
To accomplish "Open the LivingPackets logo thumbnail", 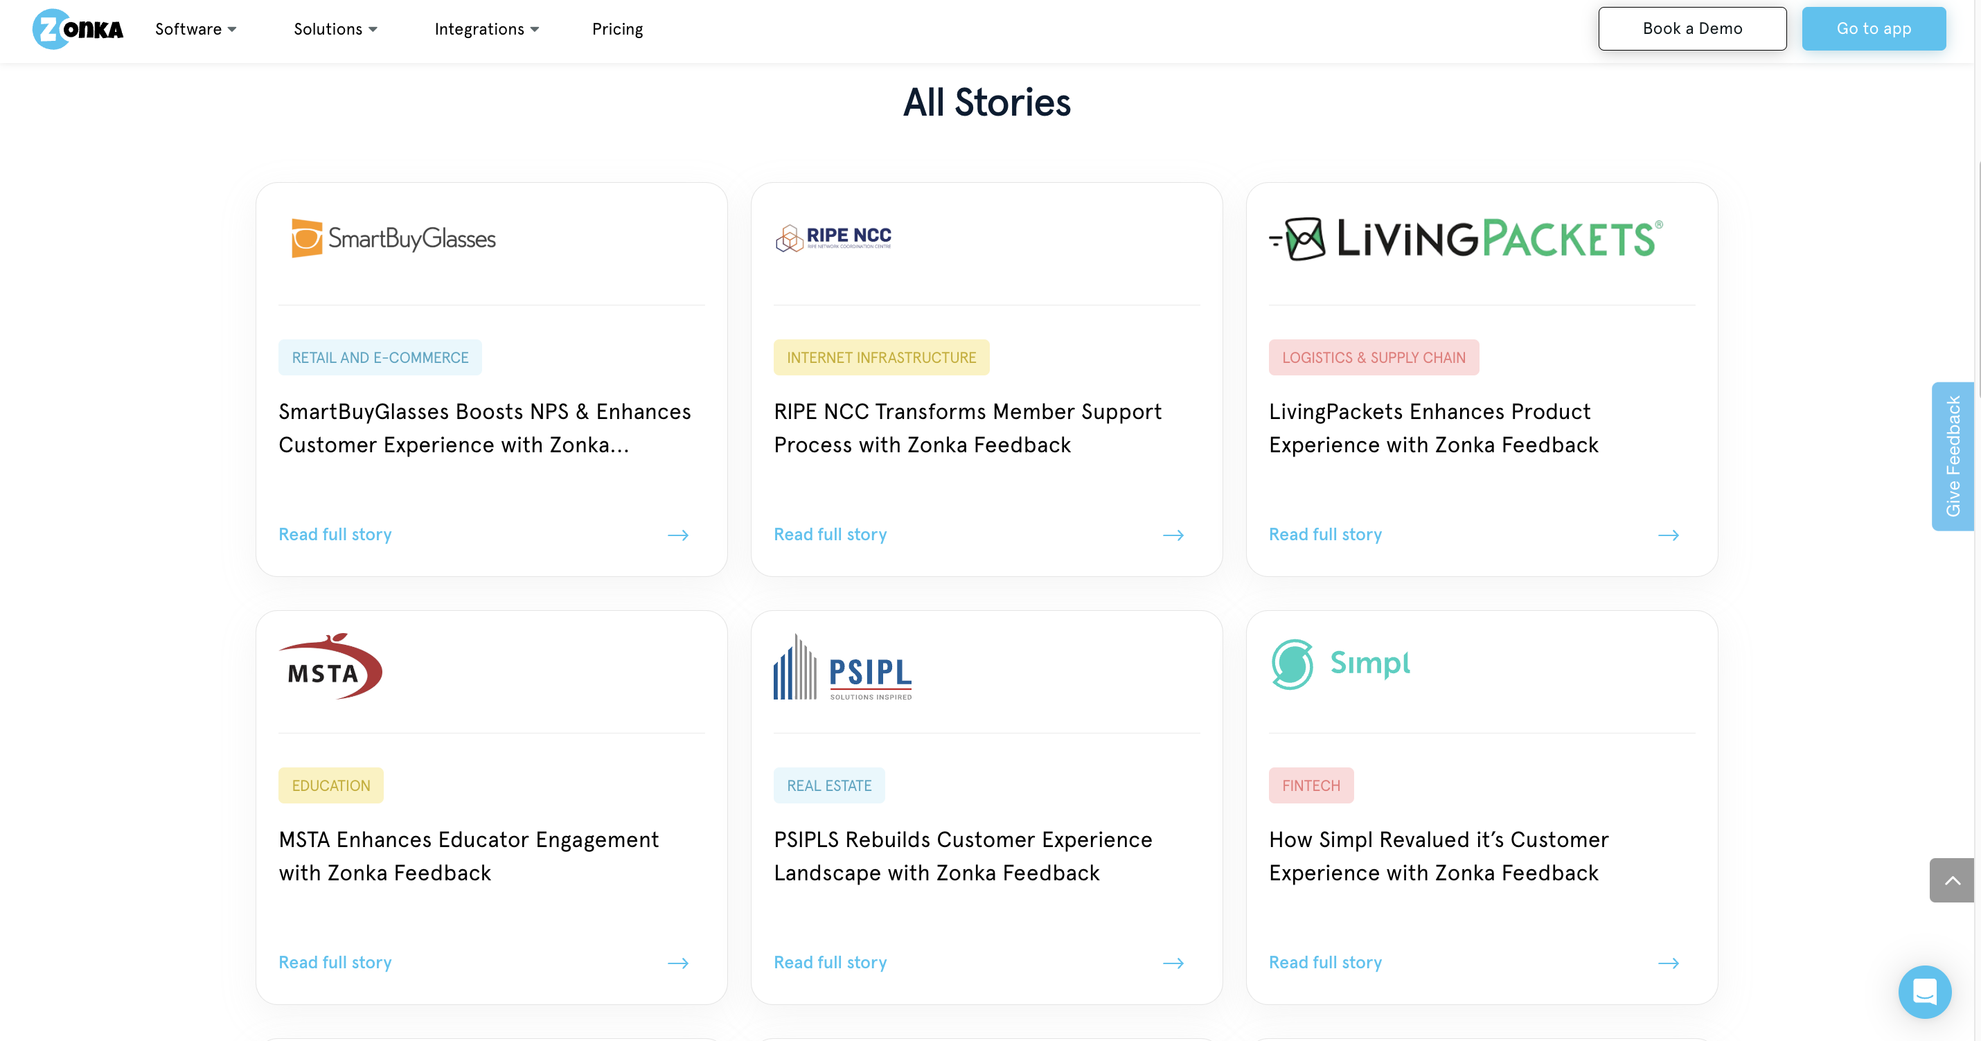I will 1466,238.
